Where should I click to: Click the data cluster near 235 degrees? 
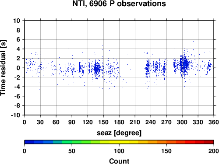coord(148,67)
